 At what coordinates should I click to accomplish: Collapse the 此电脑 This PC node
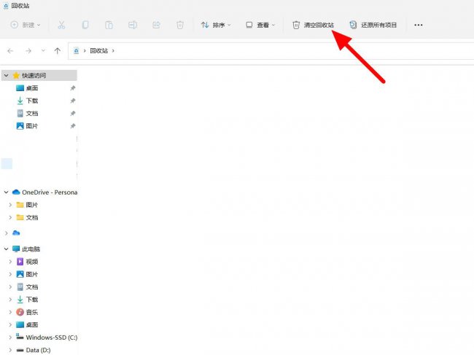[6, 249]
